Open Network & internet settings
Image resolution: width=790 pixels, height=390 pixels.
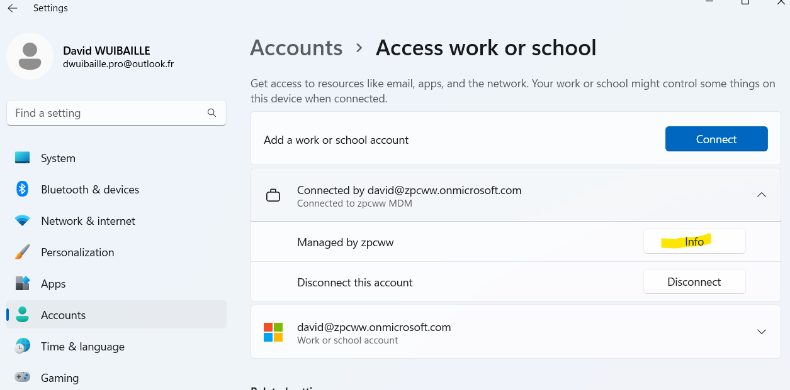[116, 221]
